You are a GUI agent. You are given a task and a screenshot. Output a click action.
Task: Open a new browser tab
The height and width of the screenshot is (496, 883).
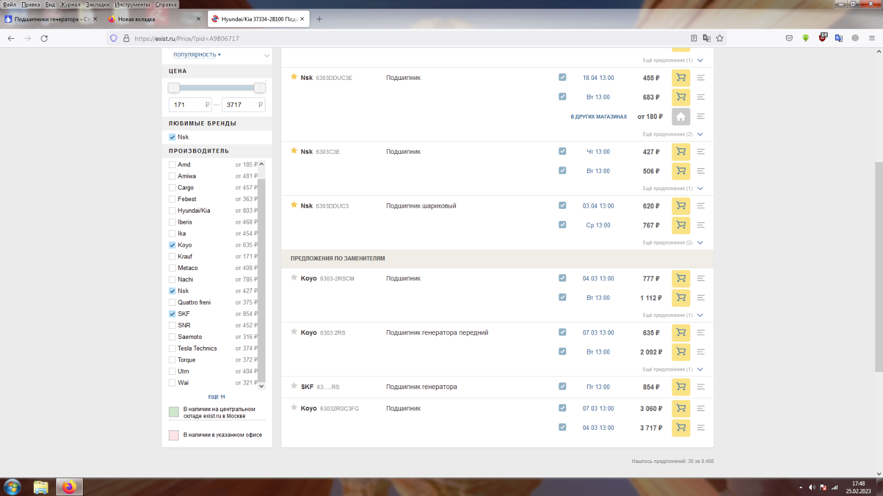319,19
